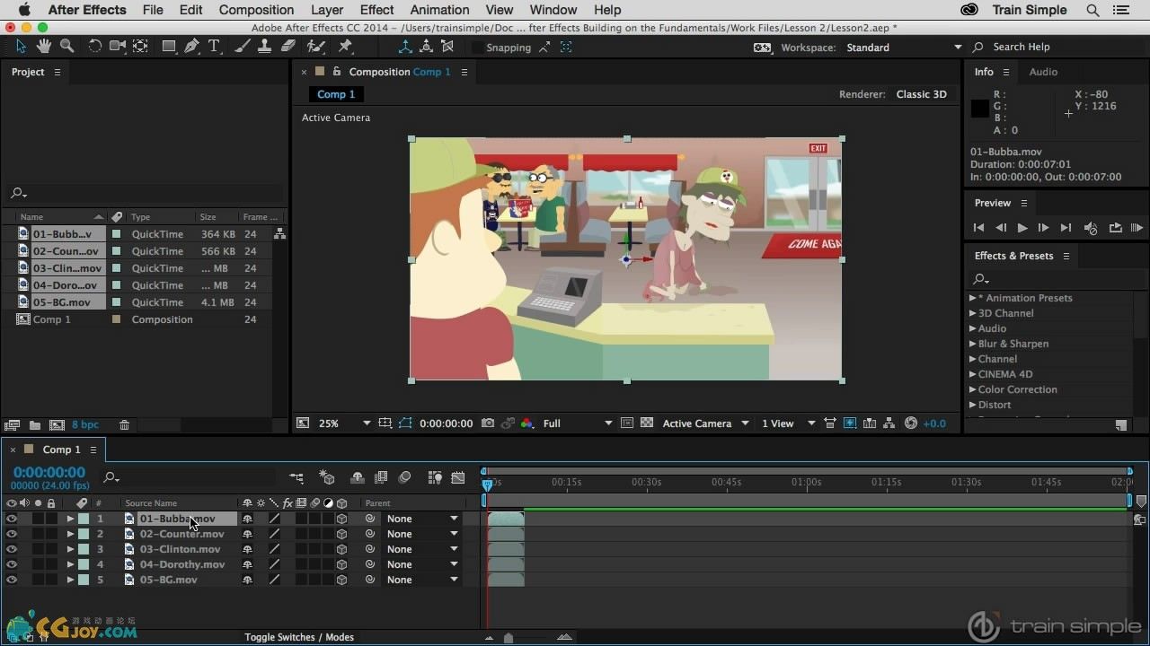
Task: Select the Selection arrow tool
Action: click(22, 47)
